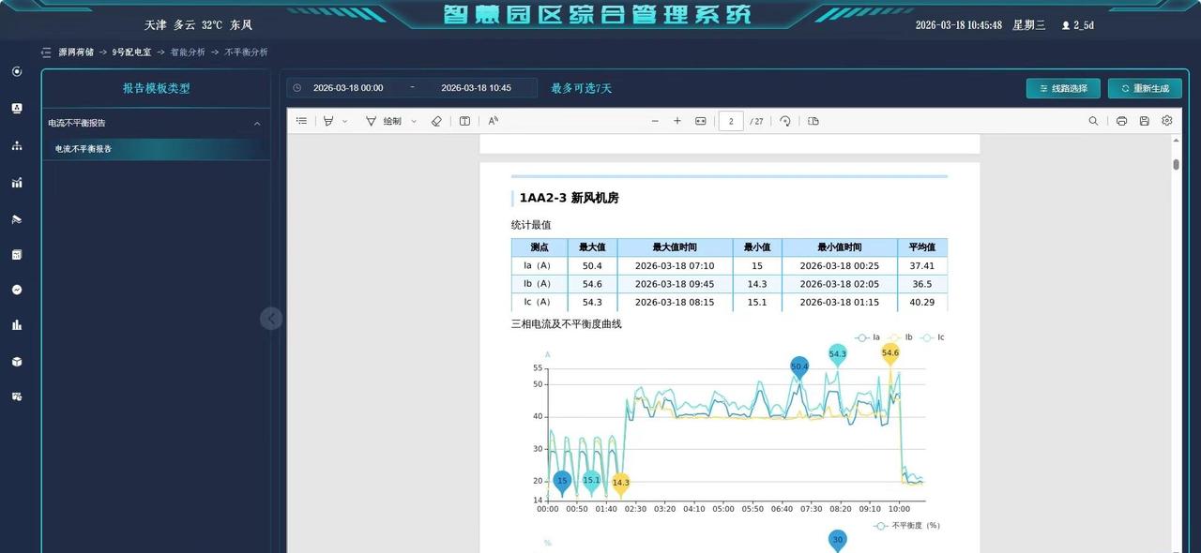Select the 绘制 draw tool
Image resolution: width=1201 pixels, height=553 pixels.
(x=384, y=121)
